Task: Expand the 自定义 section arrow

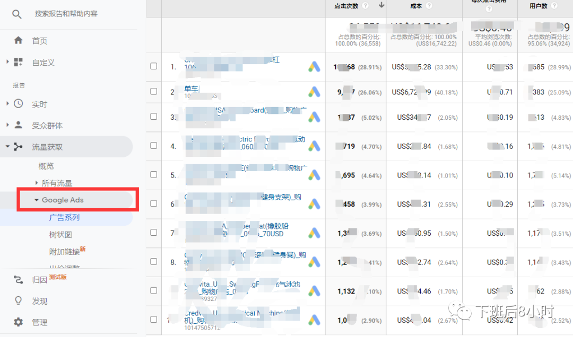Action: coord(7,62)
